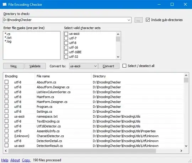Browse for directory with the ellipsis button
The height and width of the screenshot is (163, 192).
(x=138, y=20)
